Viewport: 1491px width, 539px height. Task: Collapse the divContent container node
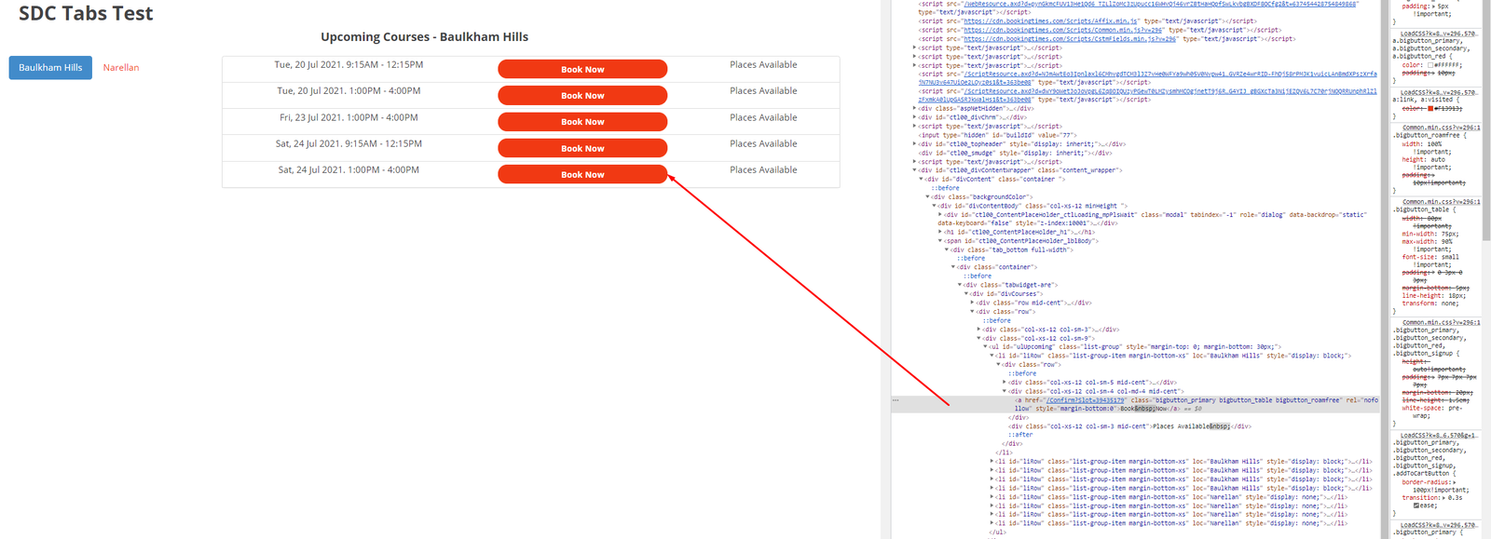922,179
